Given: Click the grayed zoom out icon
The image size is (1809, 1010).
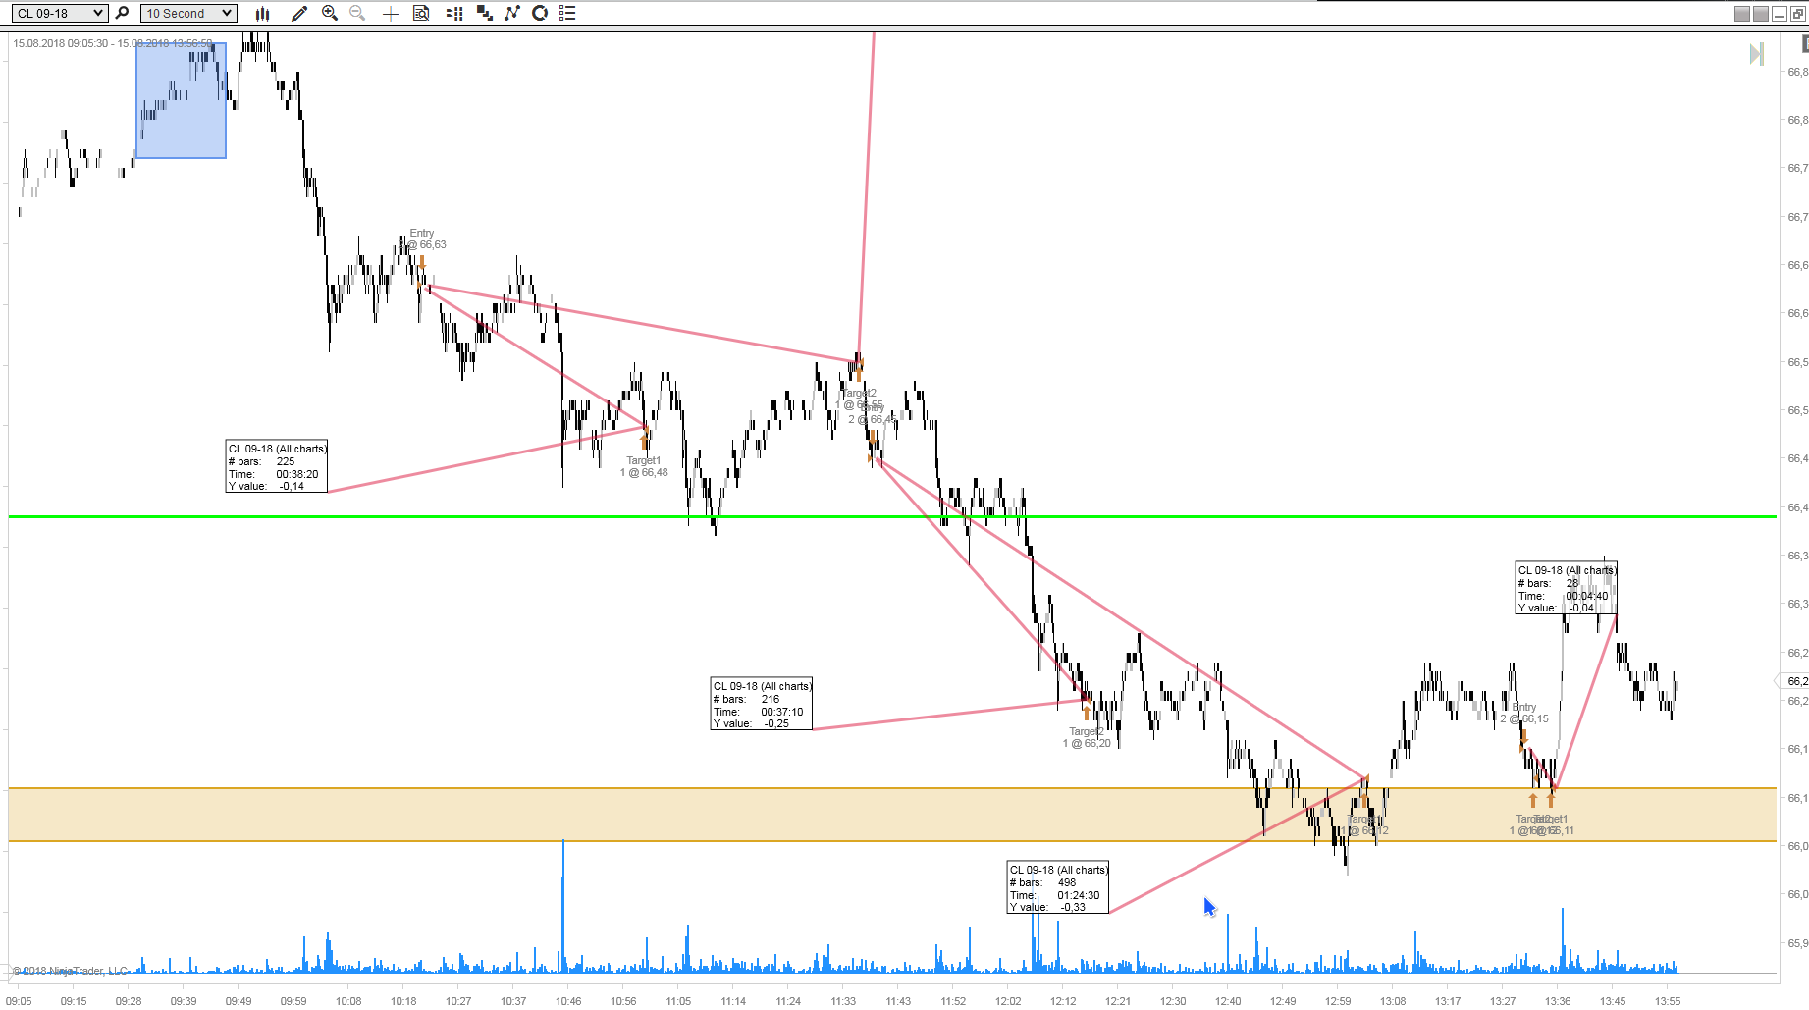Looking at the screenshot, I should point(357,13).
